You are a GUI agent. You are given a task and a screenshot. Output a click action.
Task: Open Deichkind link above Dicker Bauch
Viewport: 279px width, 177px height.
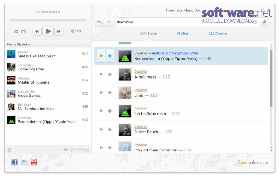point(141,127)
